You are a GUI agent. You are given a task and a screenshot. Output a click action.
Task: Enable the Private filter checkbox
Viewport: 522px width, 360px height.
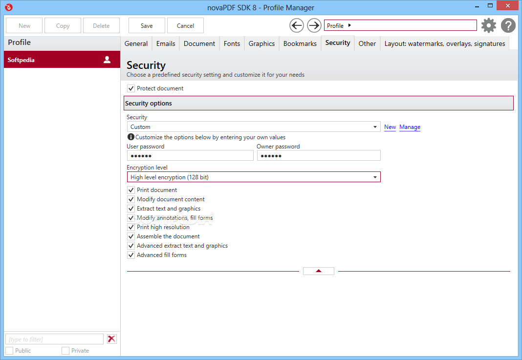coord(65,351)
